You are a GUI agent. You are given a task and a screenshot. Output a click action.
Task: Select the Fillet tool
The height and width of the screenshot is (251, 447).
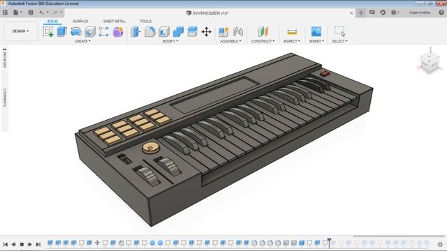(x=150, y=31)
